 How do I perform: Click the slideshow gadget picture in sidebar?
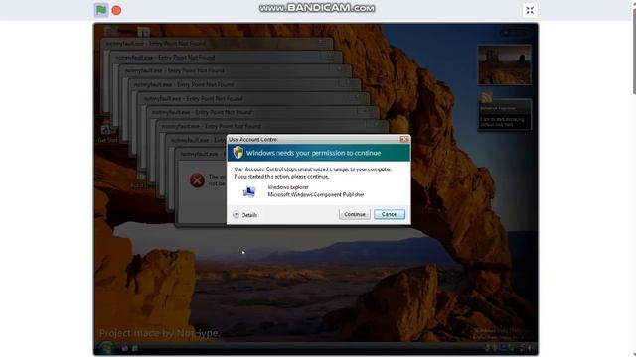[504, 64]
